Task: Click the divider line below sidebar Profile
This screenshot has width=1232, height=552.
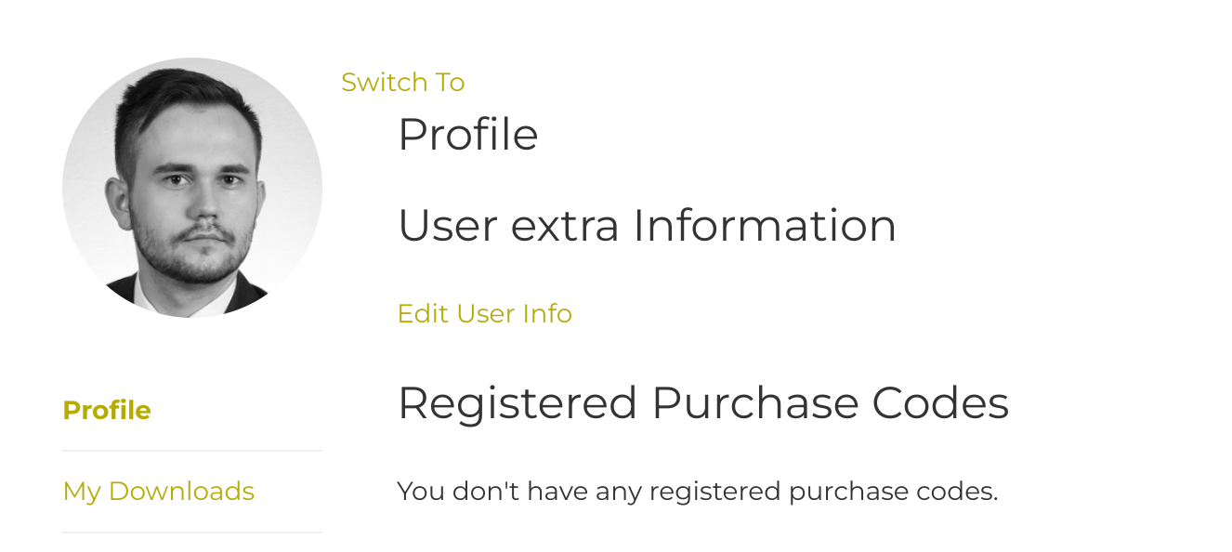Action: pos(192,451)
